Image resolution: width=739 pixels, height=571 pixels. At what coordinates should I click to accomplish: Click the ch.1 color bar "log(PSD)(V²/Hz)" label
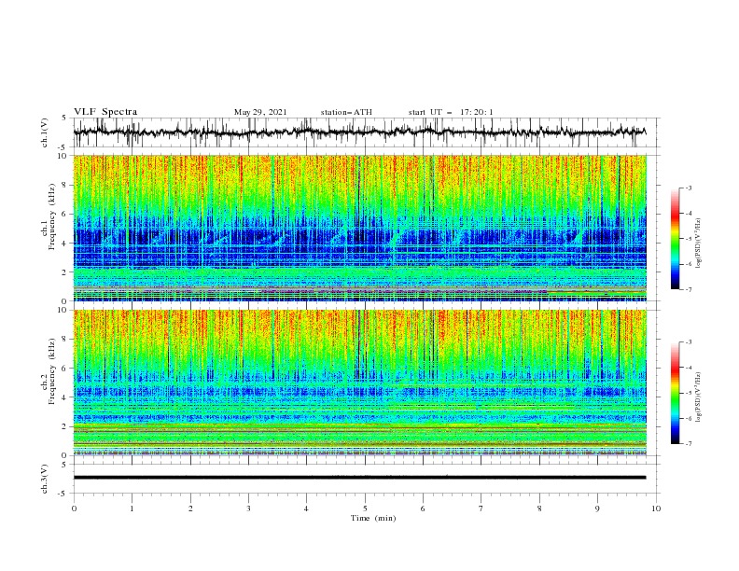click(x=699, y=244)
